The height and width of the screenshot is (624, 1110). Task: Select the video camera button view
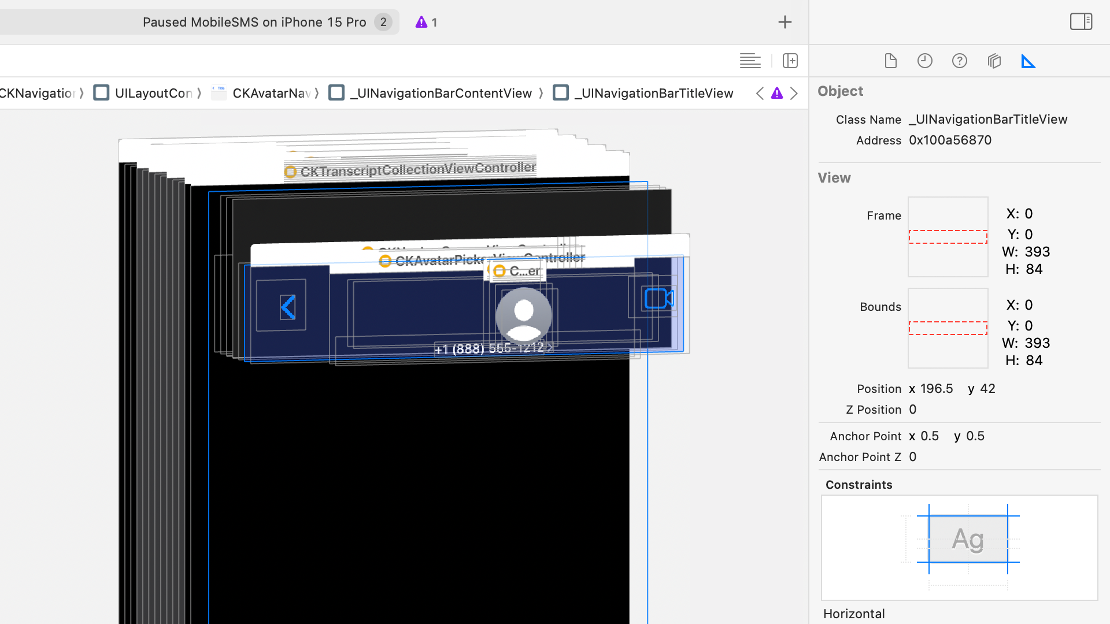pos(658,299)
